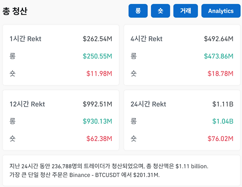The height and width of the screenshot is (187, 242).
Task: Click the green $250.55M long value
Action: coord(97,56)
